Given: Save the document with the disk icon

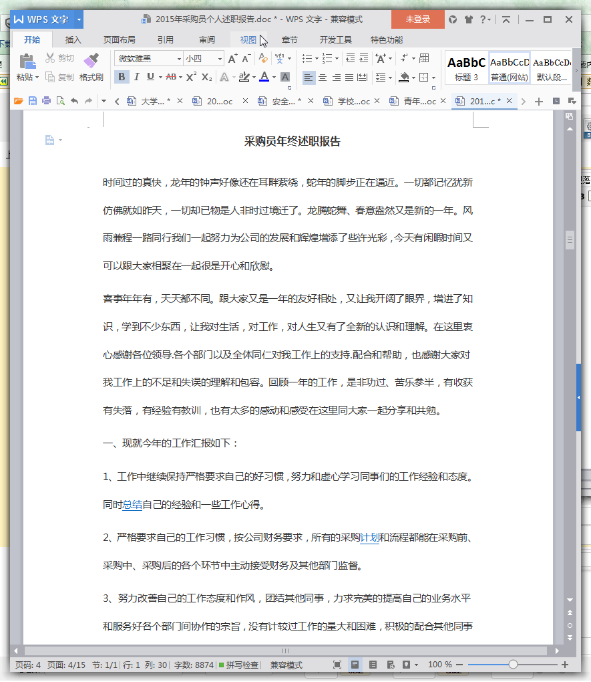Looking at the screenshot, I should tap(33, 101).
